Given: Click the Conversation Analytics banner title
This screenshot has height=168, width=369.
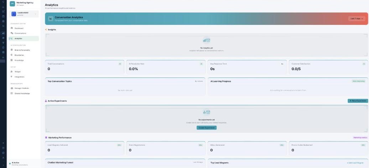Looking at the screenshot, I should coord(69,17).
